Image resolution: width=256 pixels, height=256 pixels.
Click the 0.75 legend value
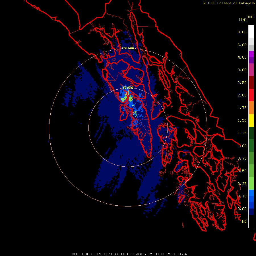(x=242, y=158)
